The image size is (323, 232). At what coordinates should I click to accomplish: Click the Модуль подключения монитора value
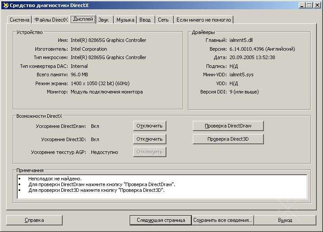point(107,92)
